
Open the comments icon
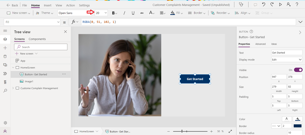pyautogui.click(x=255, y=5)
